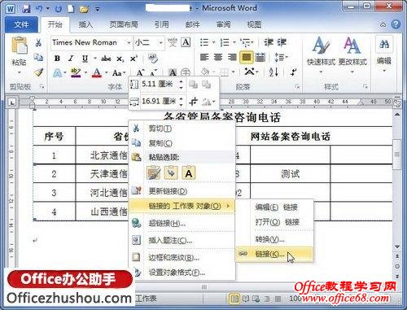The height and width of the screenshot is (310, 407).
Task: Switch to the References tab
Action: [162, 24]
